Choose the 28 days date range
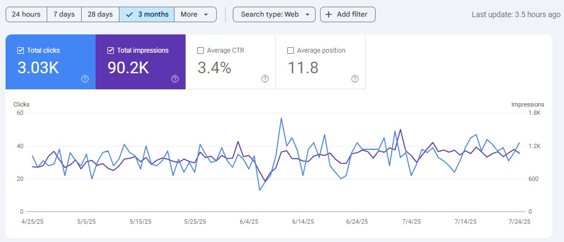564x242 pixels. pyautogui.click(x=100, y=14)
